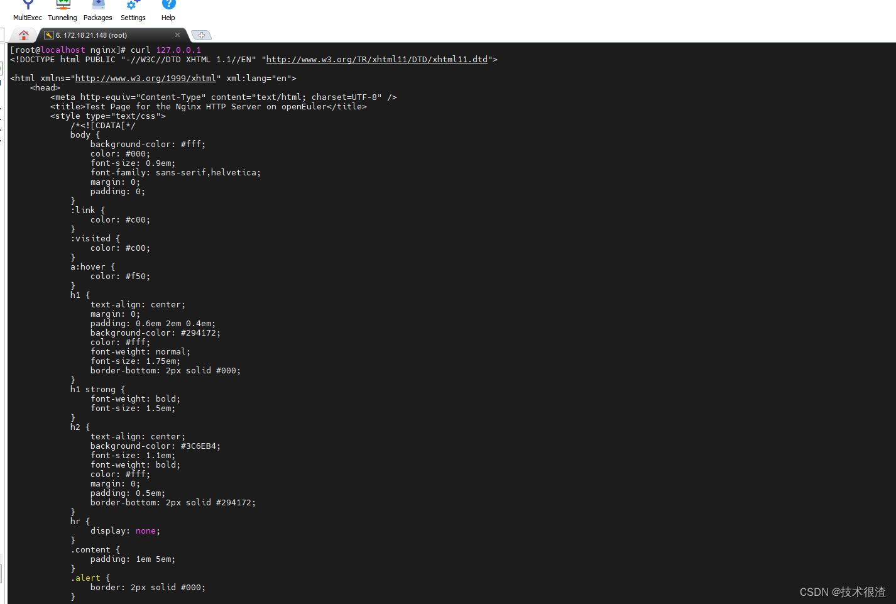
Task: Click the curl 127.0.0.1 command text
Action: 166,50
